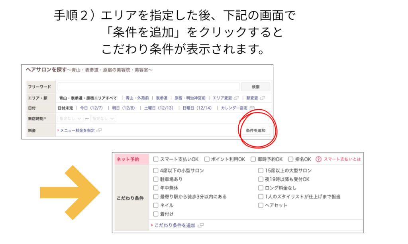Enable the スマート支払いOK checkbox
Viewport: 408px width, 244px height.
coord(156,159)
